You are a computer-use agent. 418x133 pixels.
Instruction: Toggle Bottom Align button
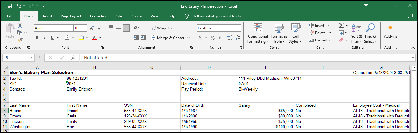tap(126, 28)
